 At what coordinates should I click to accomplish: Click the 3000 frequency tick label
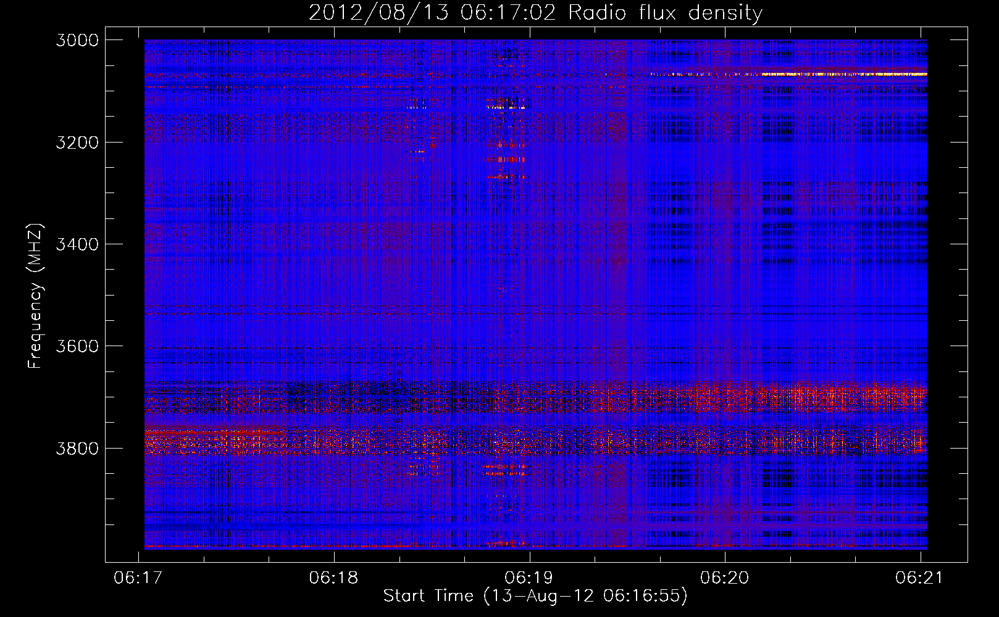[x=77, y=40]
